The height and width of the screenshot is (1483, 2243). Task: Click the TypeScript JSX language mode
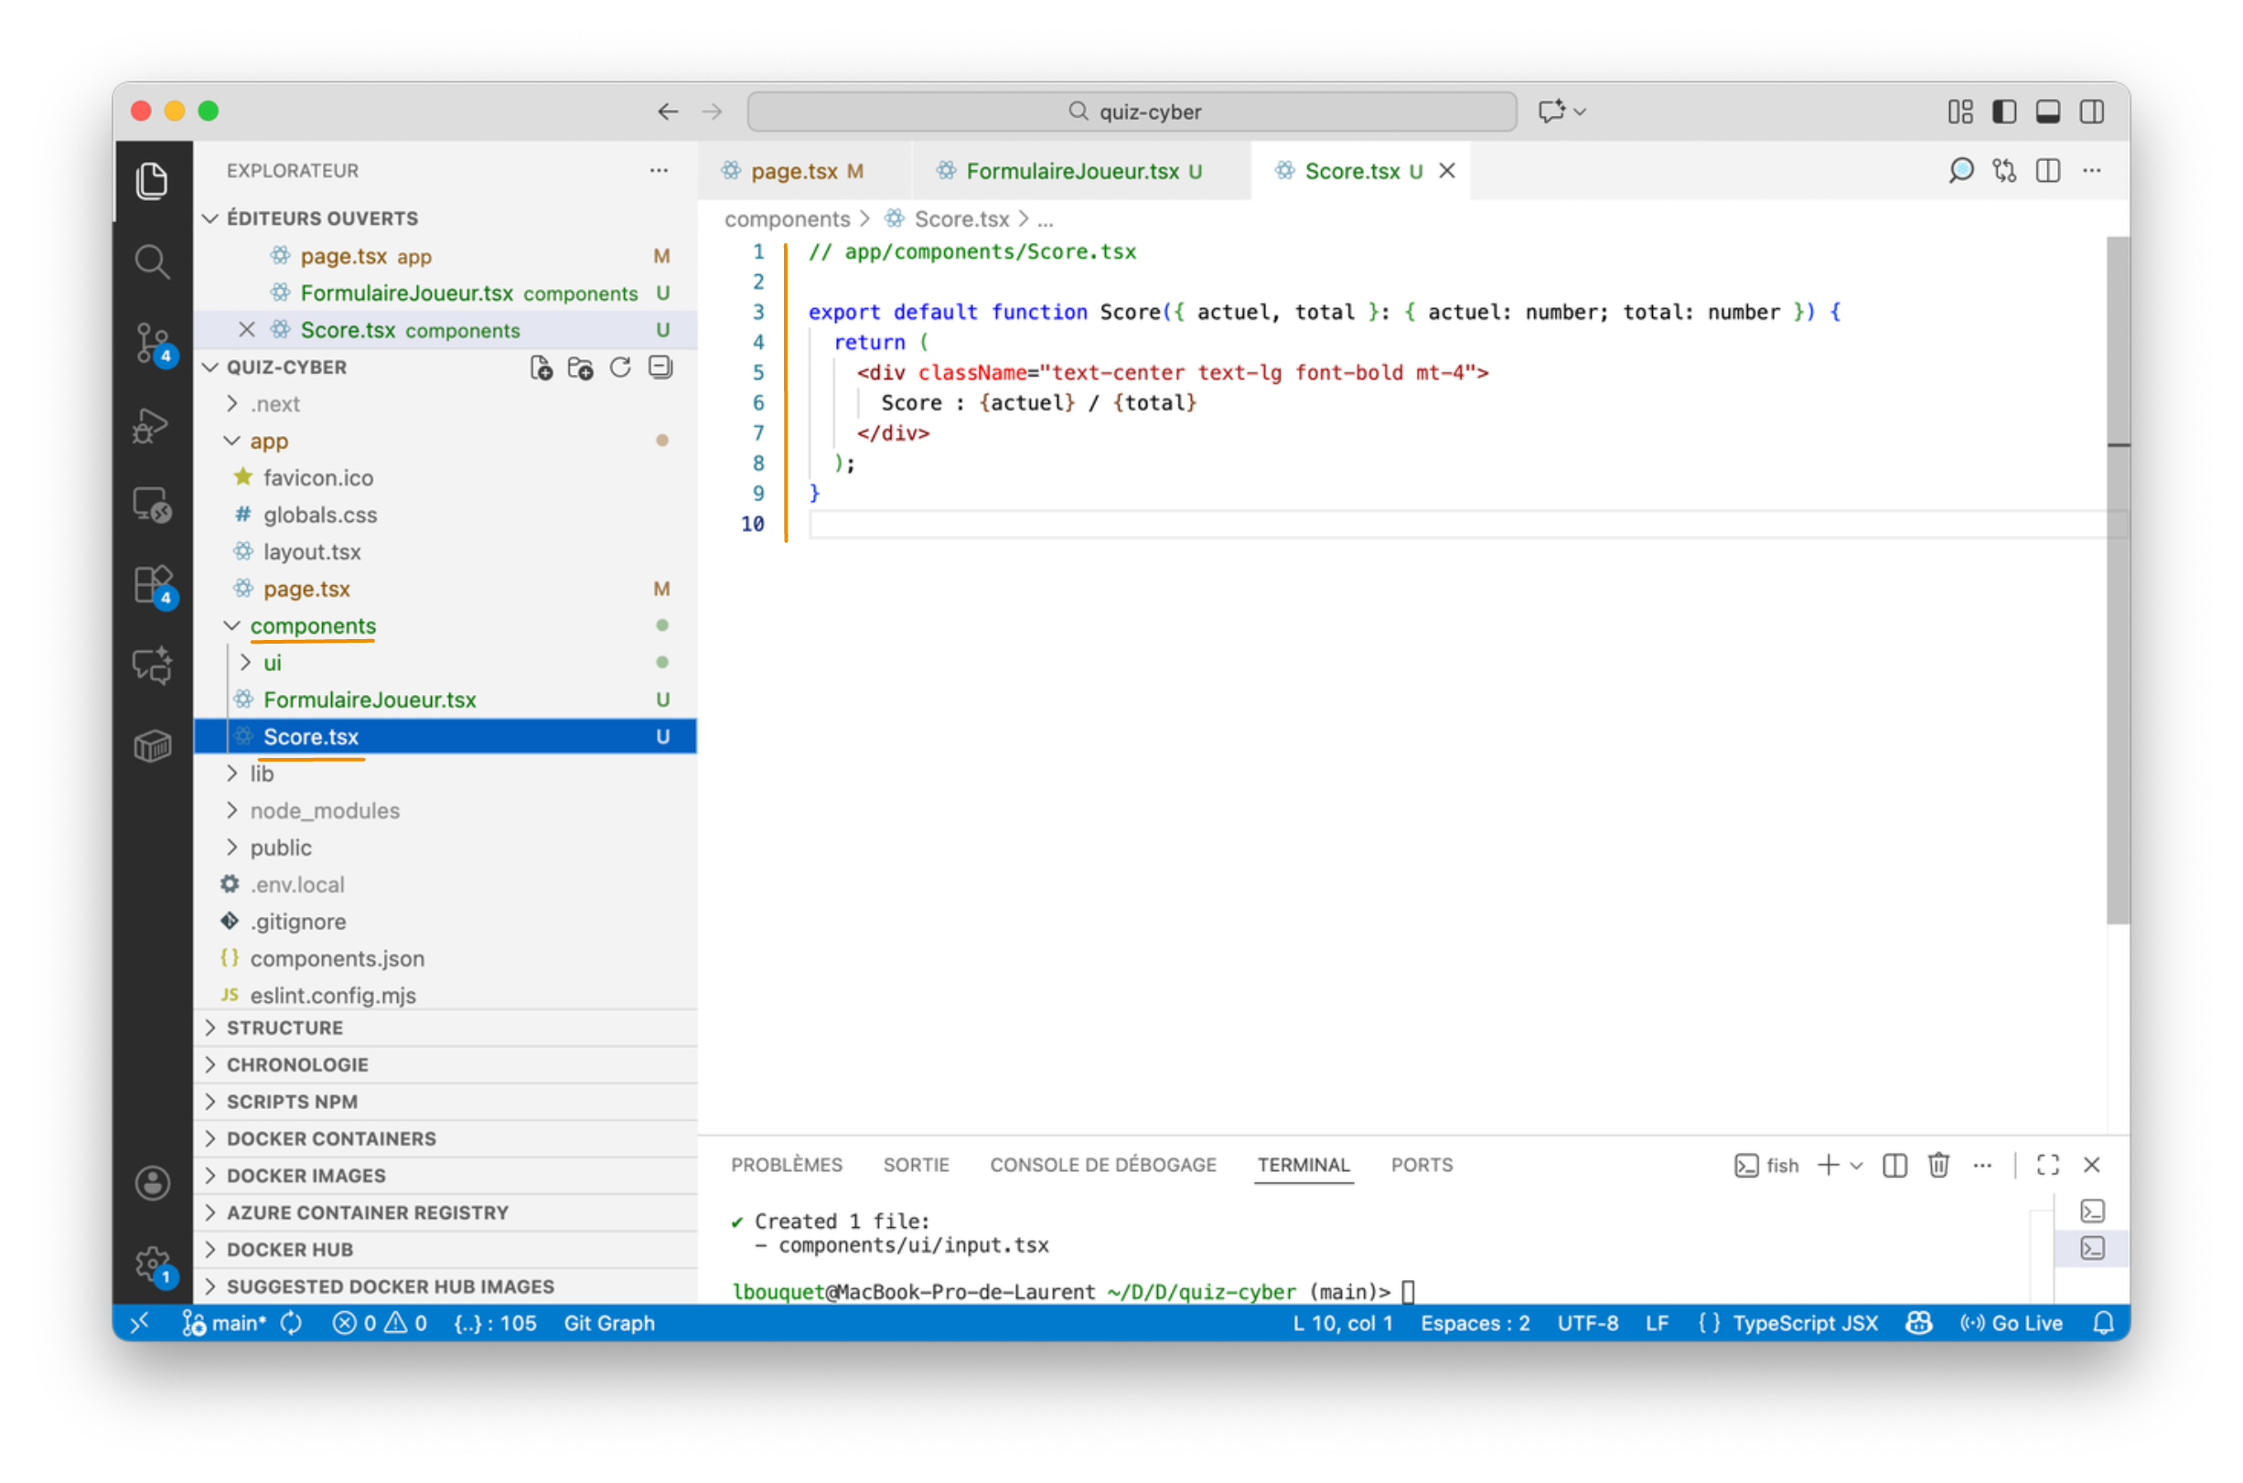click(x=1804, y=1323)
